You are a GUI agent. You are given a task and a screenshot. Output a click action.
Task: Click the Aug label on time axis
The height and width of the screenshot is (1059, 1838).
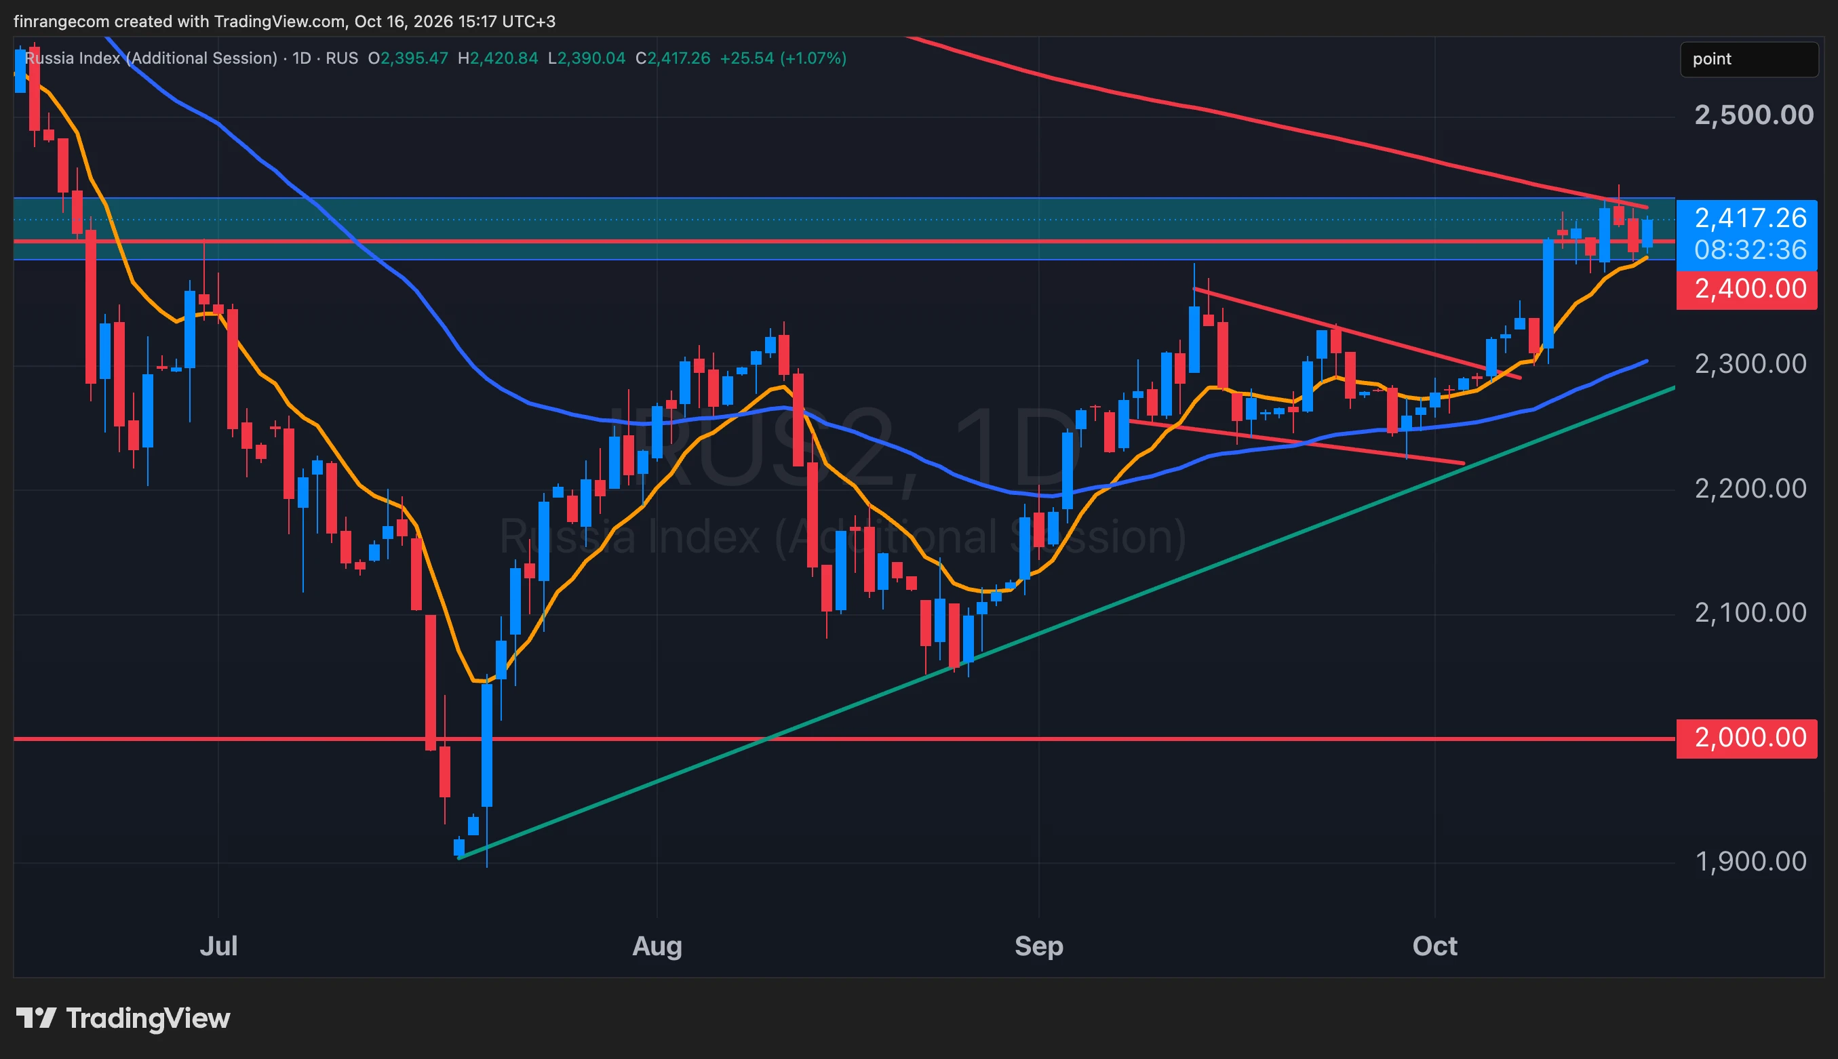tap(657, 946)
